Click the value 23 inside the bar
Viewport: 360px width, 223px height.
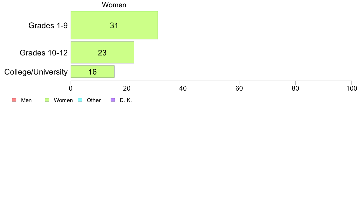(102, 53)
